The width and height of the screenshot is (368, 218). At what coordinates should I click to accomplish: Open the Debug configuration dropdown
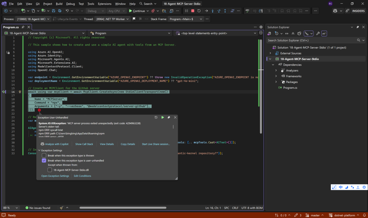point(95,11)
